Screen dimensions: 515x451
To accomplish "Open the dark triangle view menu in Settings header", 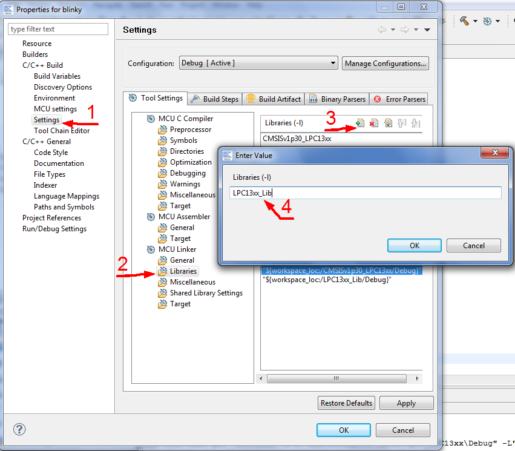I will pyautogui.click(x=427, y=30).
